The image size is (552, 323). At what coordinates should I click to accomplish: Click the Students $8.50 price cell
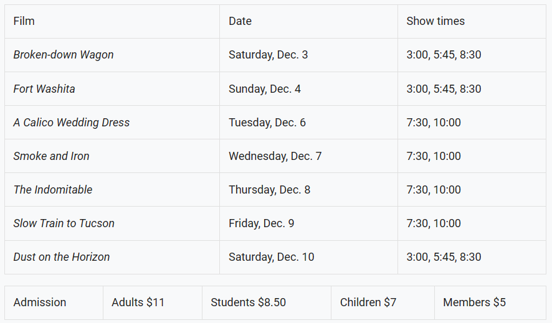(x=248, y=302)
